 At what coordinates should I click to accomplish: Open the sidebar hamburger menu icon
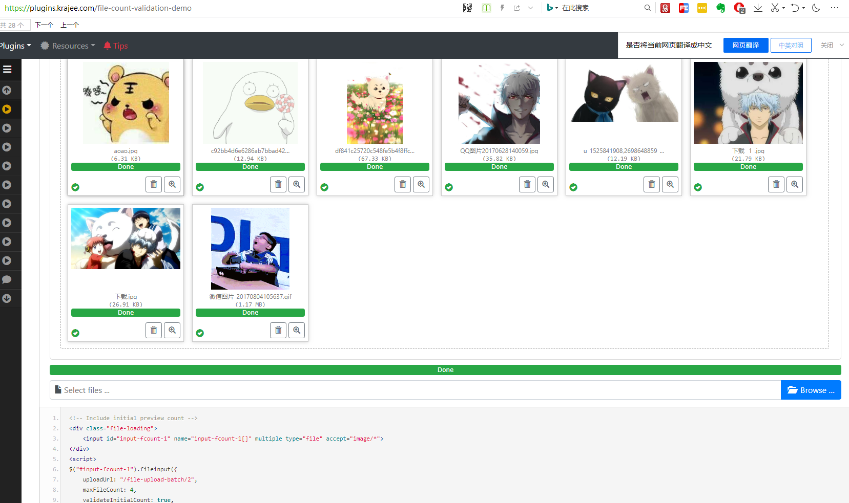click(7, 70)
